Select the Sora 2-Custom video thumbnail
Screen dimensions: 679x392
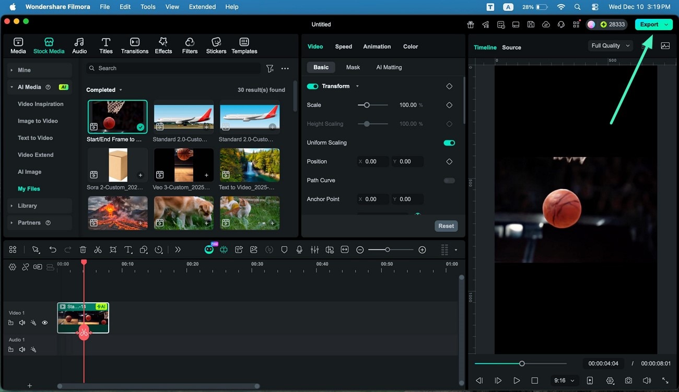click(x=117, y=165)
